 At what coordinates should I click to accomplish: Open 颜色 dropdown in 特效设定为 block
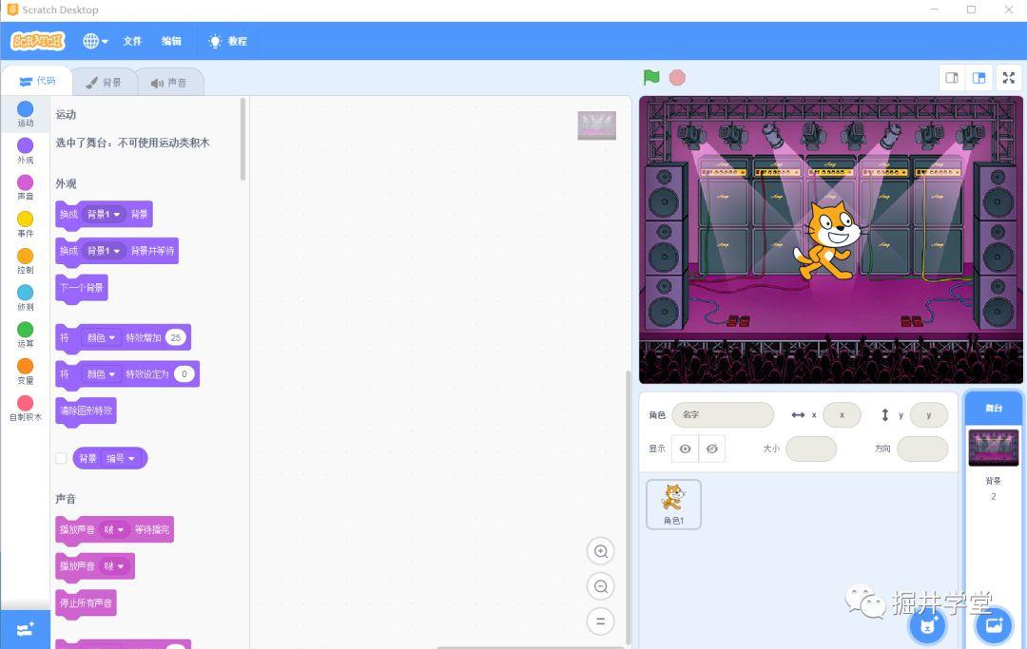point(101,374)
